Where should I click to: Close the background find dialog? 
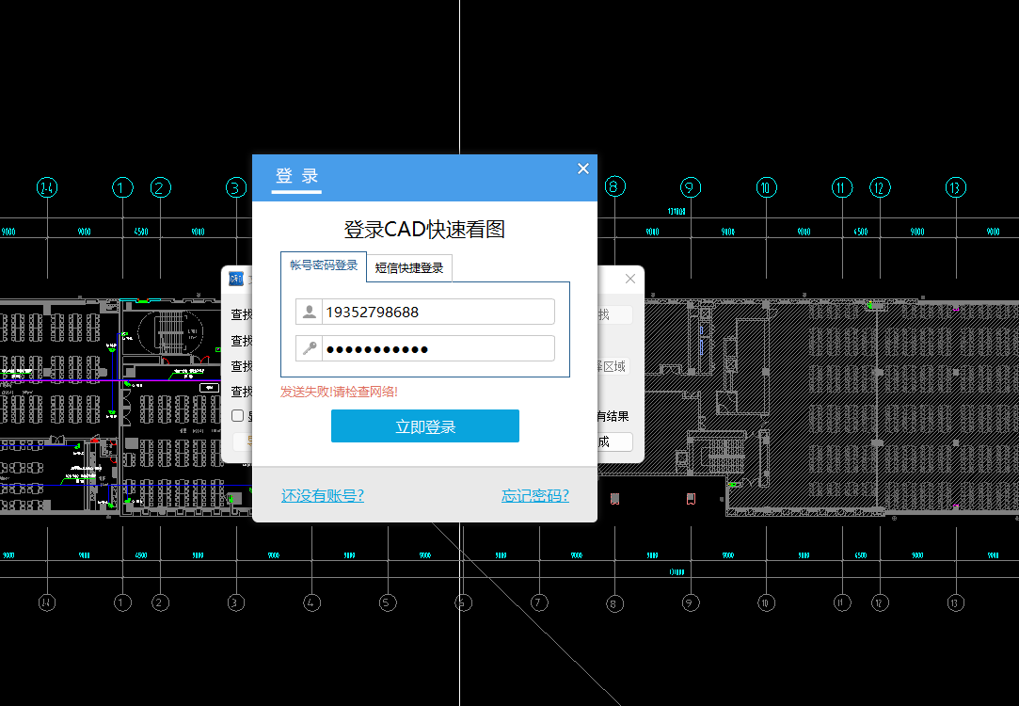pyautogui.click(x=630, y=279)
